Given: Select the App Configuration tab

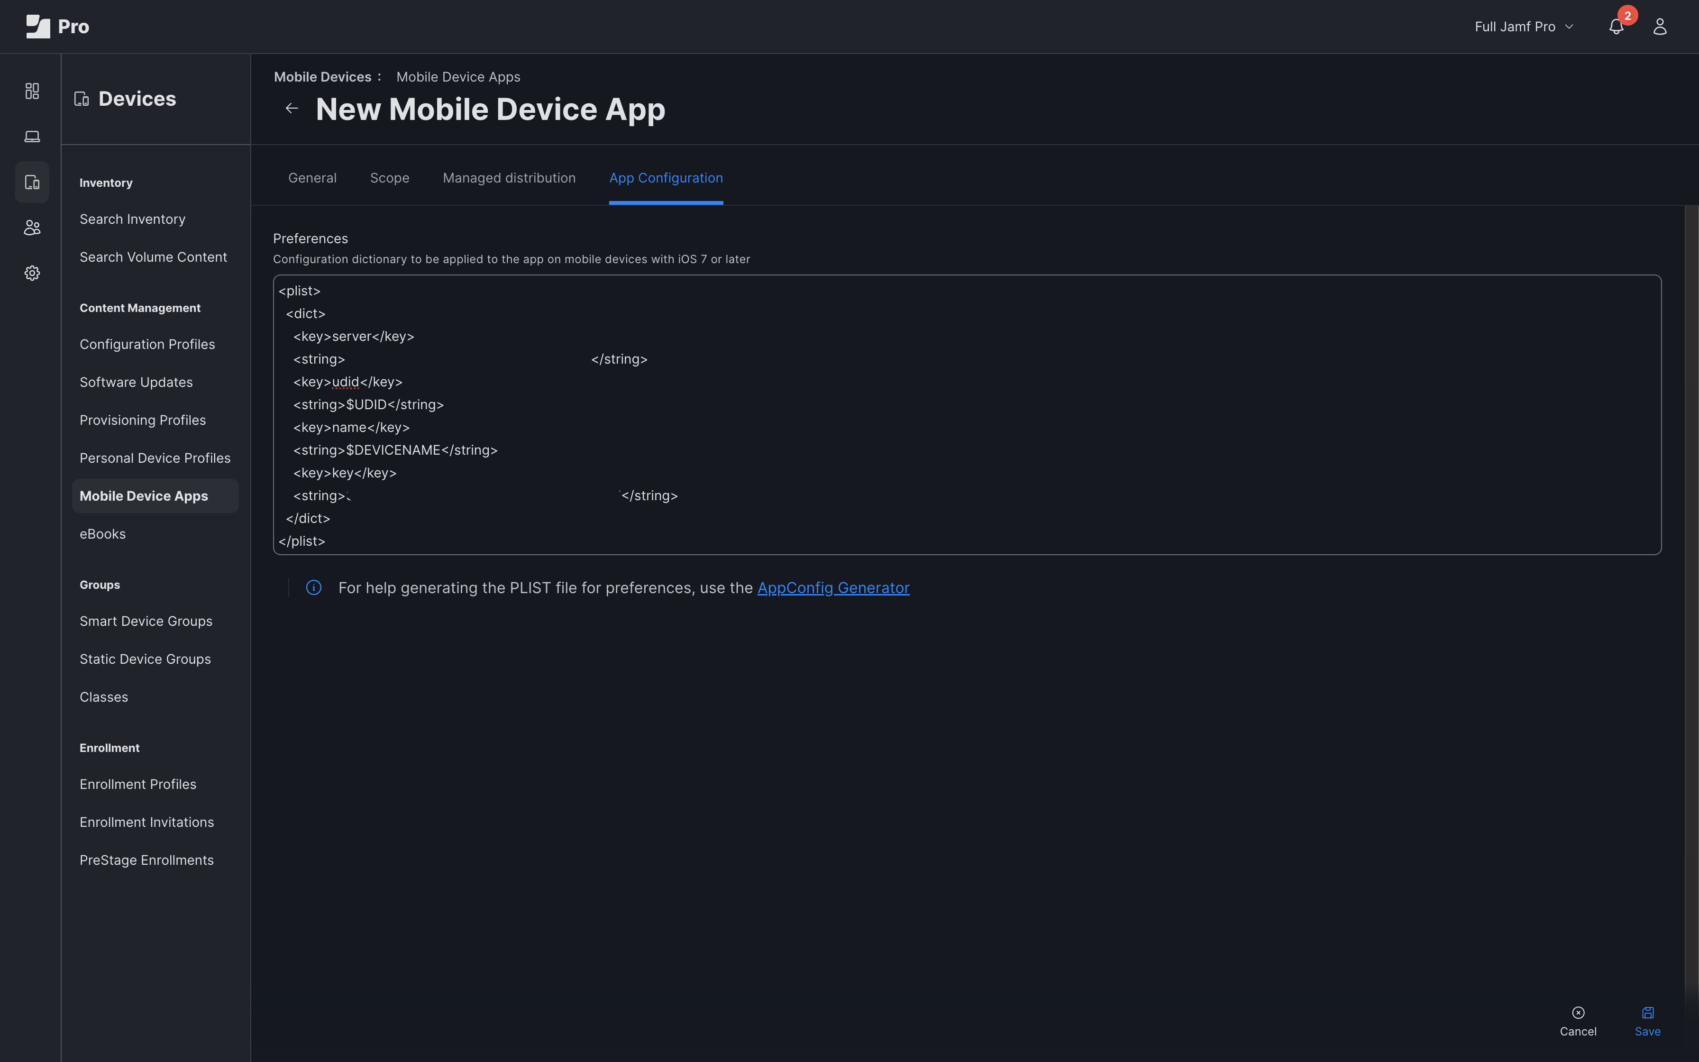Looking at the screenshot, I should [666, 178].
